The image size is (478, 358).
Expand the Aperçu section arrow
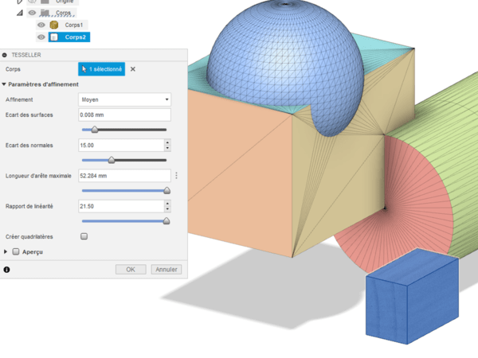tap(6, 251)
